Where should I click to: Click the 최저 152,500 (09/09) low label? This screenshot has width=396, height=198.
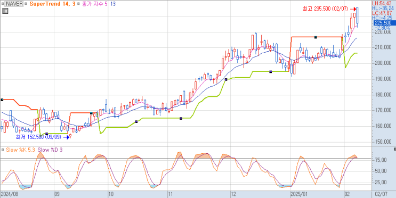tap(38, 137)
